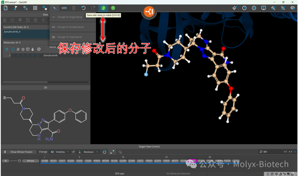
Task: Save edit state to table
Action: tap(103, 8)
